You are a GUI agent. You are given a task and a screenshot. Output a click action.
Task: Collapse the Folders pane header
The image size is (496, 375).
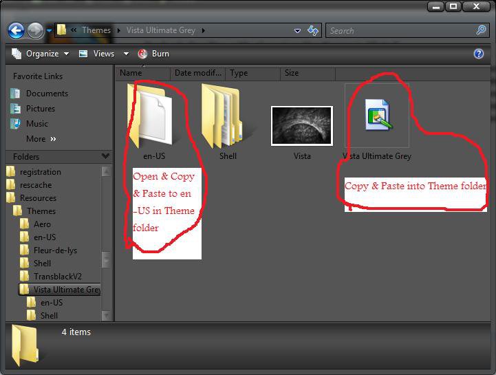[x=59, y=157]
